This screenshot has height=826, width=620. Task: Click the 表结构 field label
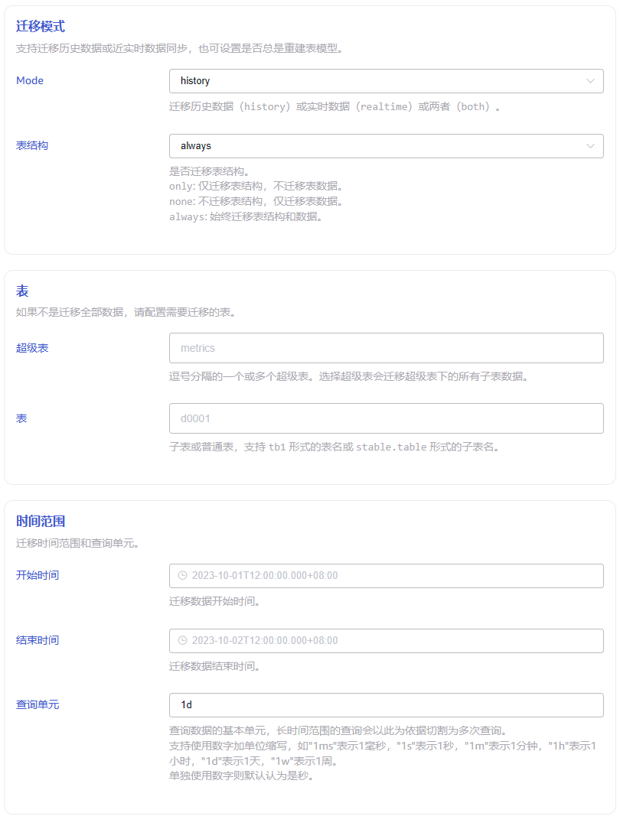[32, 145]
